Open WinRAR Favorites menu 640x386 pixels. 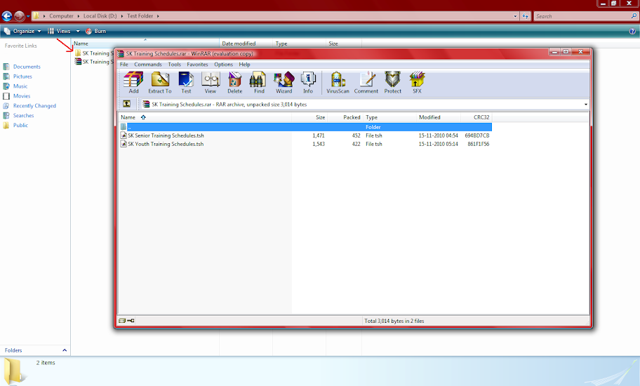198,65
